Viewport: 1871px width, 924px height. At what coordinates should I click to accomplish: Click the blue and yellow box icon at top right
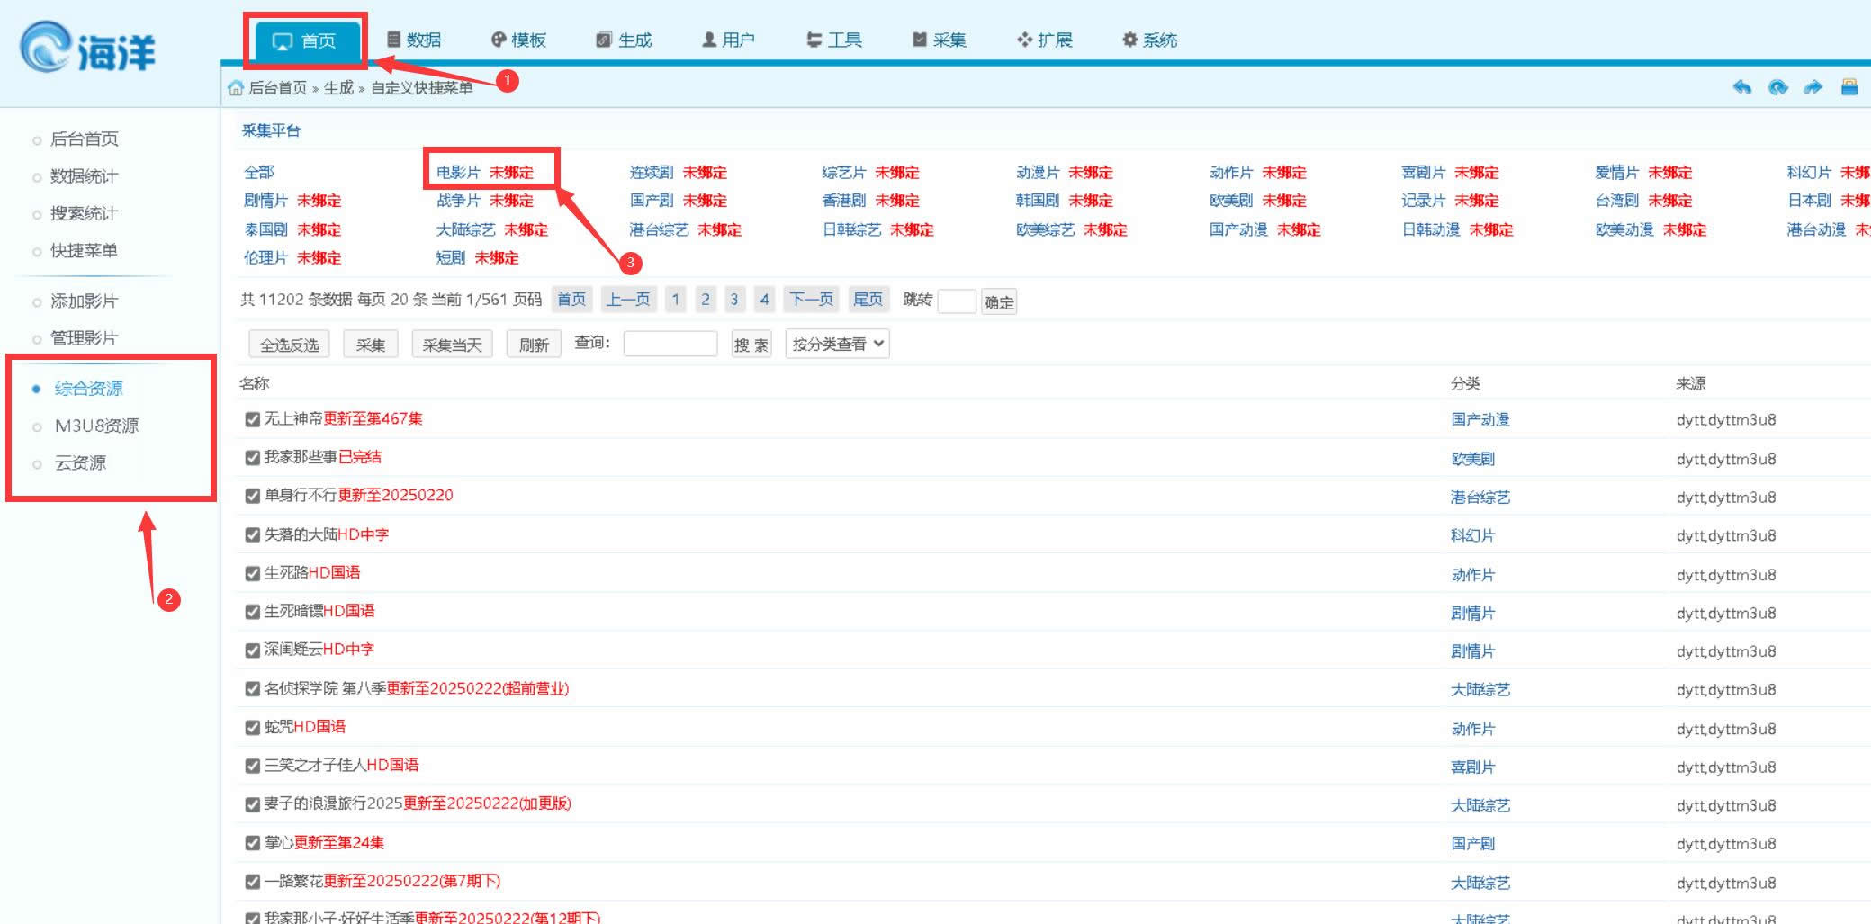[x=1849, y=87]
